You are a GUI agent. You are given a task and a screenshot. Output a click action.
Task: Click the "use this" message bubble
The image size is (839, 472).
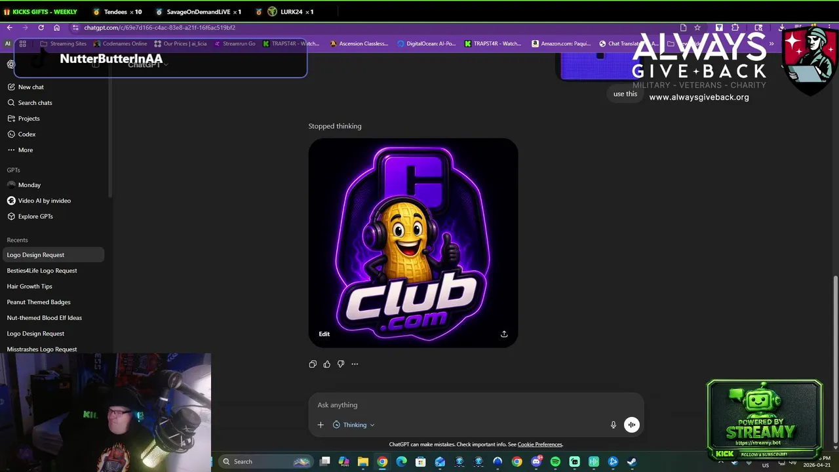pos(625,94)
